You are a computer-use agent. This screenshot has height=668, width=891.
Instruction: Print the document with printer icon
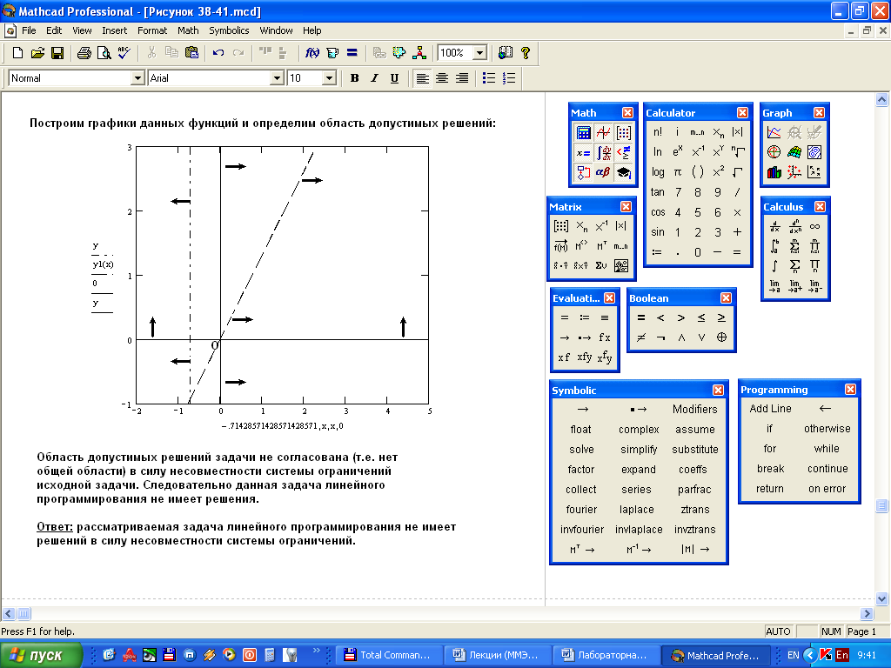pos(84,53)
